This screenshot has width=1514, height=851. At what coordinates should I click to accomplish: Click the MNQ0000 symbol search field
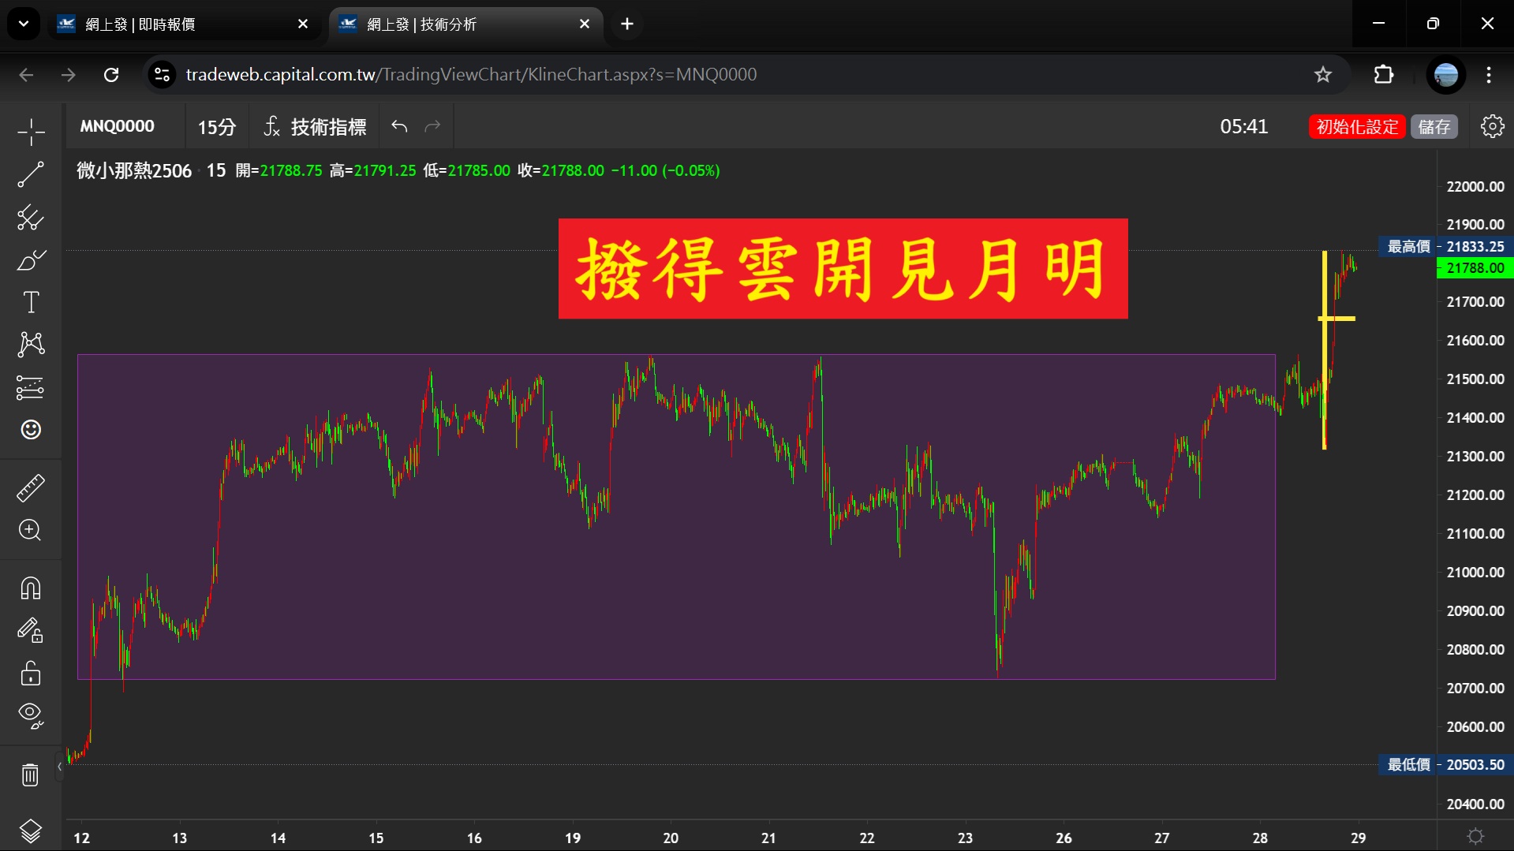point(118,127)
